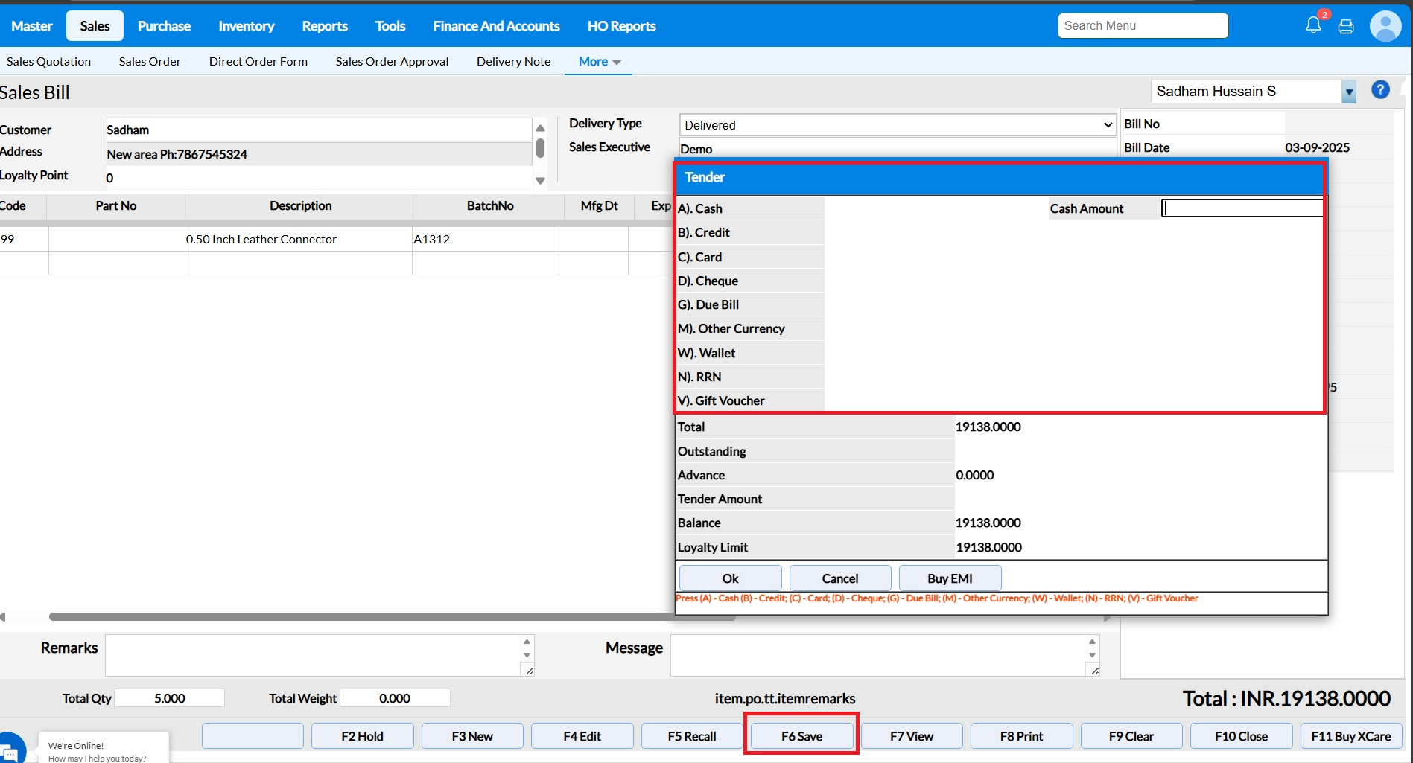1413x763 pixels.
Task: Open the live chat bubble icon
Action: (10, 750)
